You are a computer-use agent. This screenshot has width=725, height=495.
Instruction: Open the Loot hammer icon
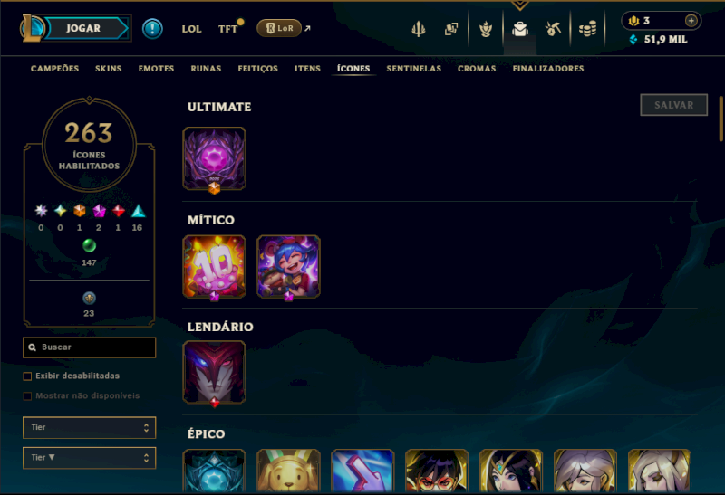click(553, 29)
